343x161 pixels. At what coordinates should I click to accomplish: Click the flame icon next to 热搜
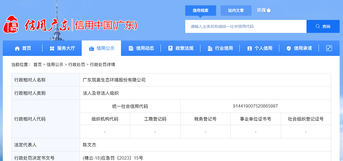pyautogui.click(x=269, y=10)
